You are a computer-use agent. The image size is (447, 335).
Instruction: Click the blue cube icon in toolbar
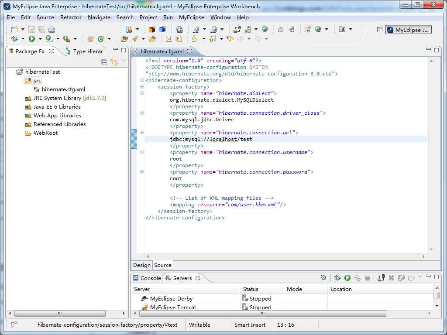162,29
